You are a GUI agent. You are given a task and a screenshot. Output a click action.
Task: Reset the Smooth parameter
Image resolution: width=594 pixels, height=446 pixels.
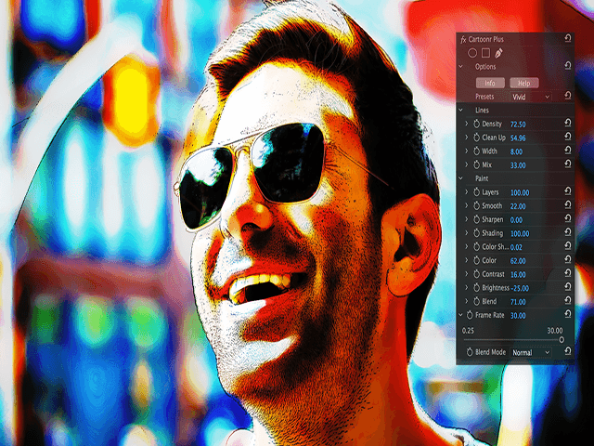pos(567,204)
